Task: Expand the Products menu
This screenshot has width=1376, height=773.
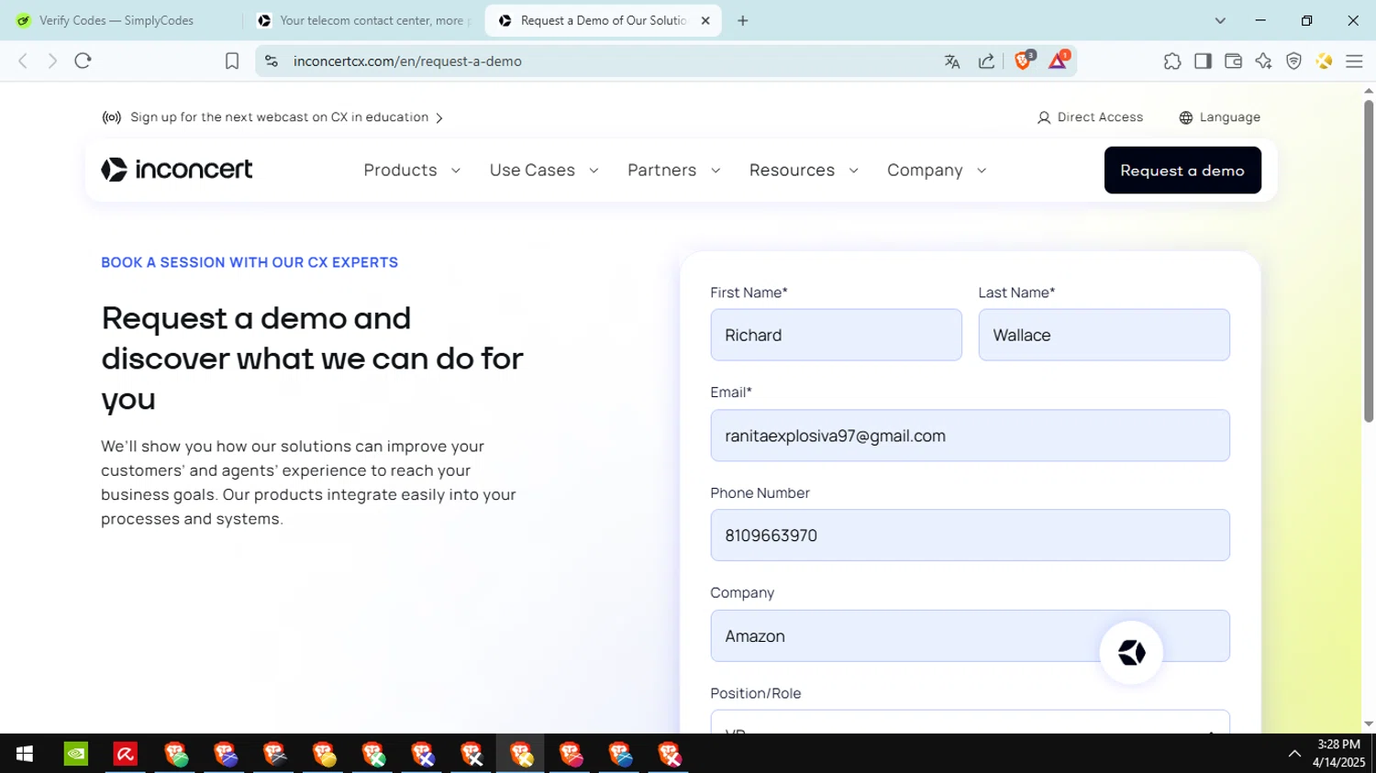Action: 412,171
